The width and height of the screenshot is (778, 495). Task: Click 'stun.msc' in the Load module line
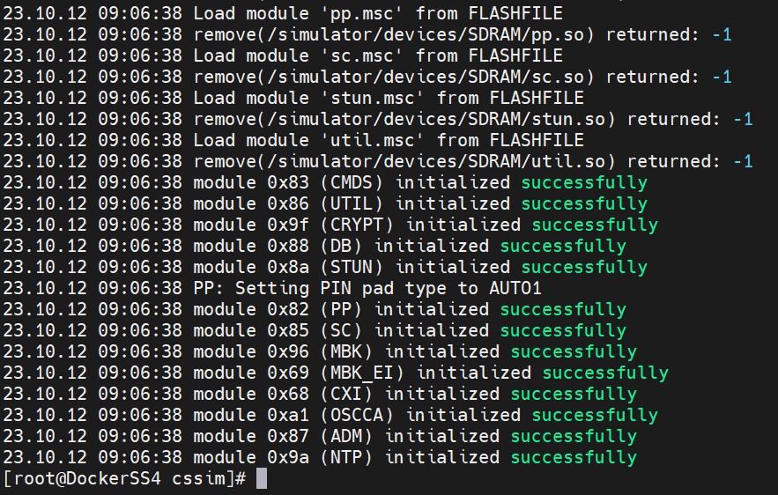(x=372, y=98)
